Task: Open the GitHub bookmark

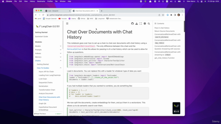Action: (x=81, y=19)
